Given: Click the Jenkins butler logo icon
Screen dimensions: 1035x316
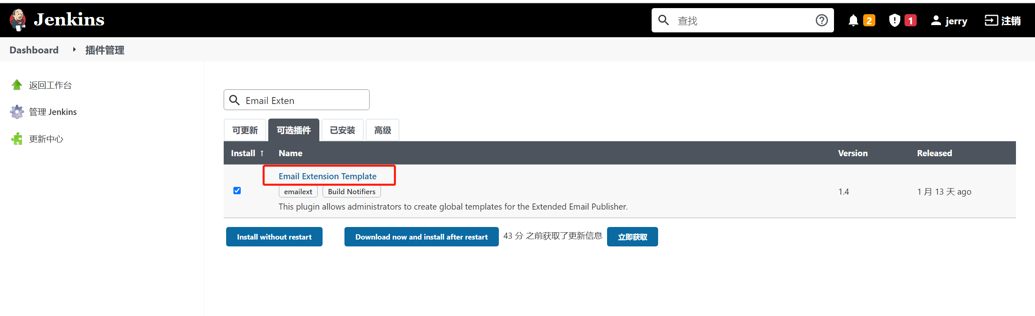Looking at the screenshot, I should pyautogui.click(x=18, y=20).
